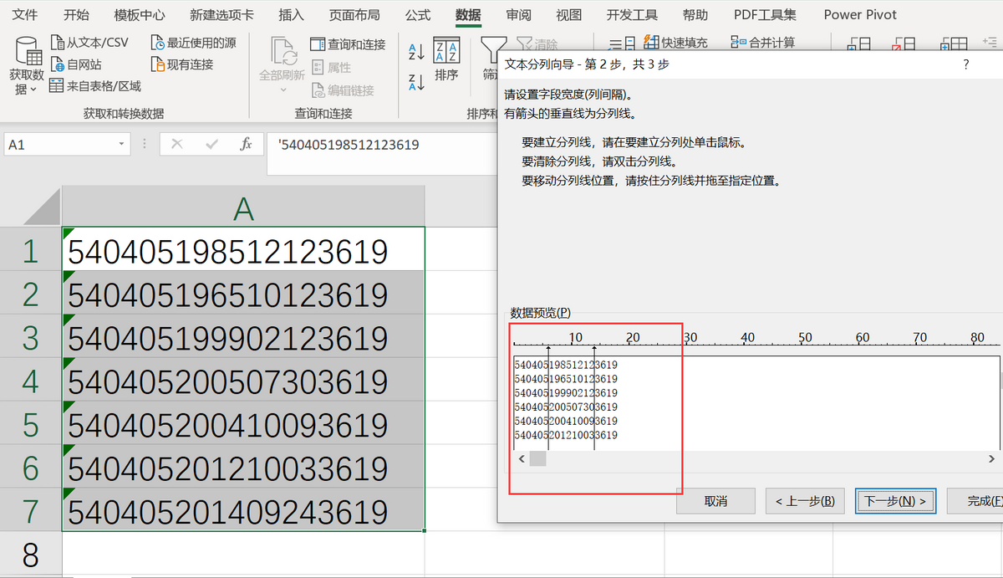The width and height of the screenshot is (1003, 578).
Task: Click 编辑链接 in ribbon
Action: click(343, 90)
